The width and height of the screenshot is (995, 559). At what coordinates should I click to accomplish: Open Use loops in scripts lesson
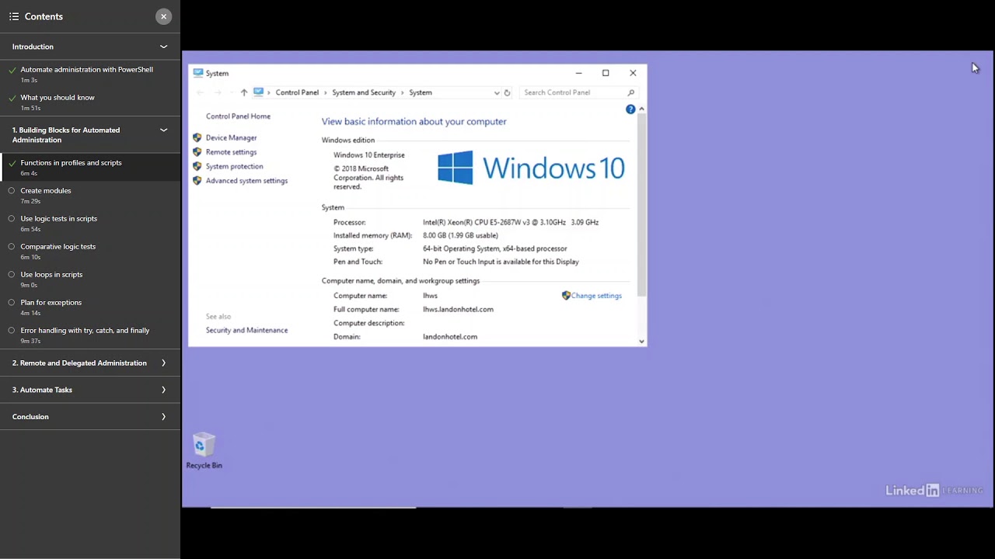(x=90, y=279)
